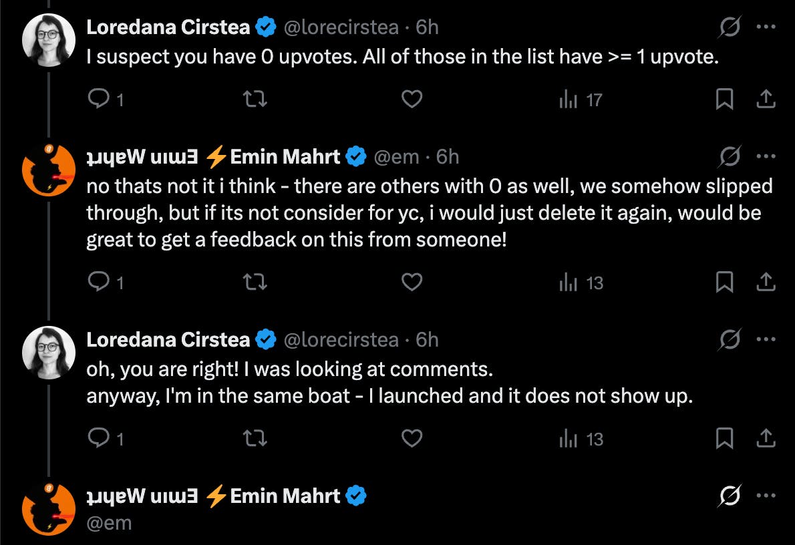Like Emin's tweet about yc feedback
795x545 pixels.
[412, 283]
